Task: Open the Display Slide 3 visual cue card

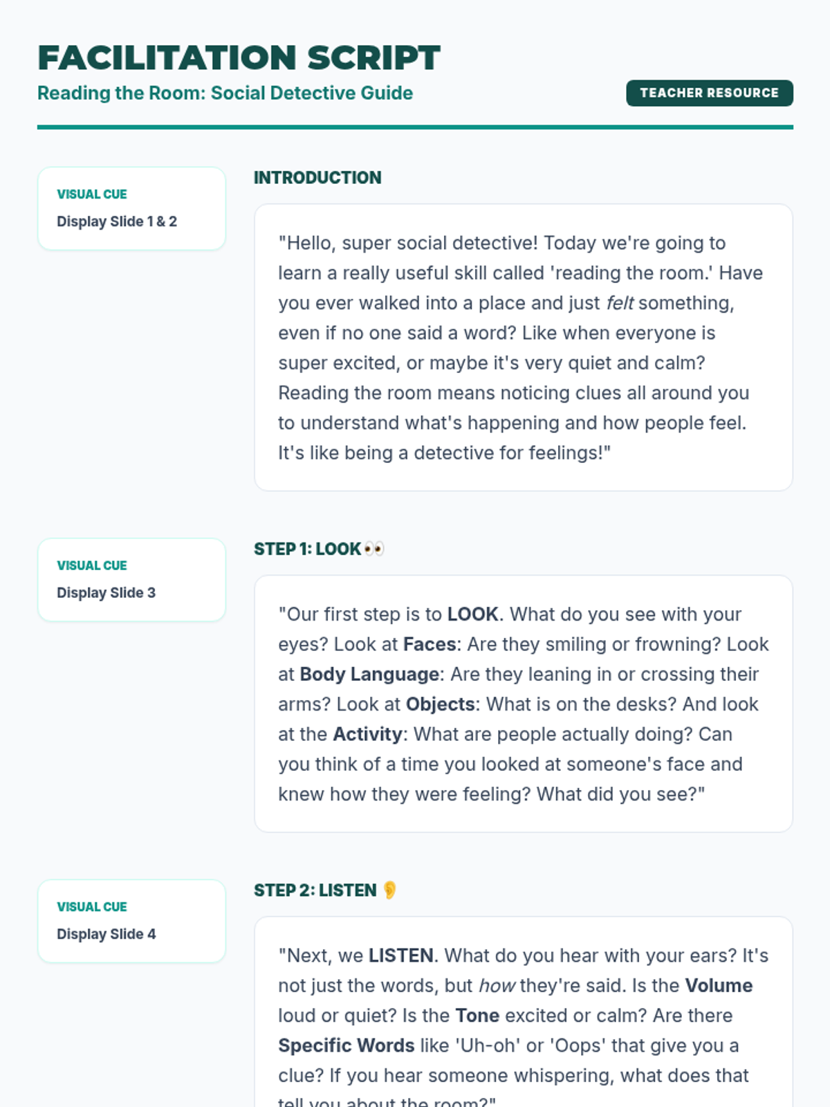Action: [x=131, y=580]
